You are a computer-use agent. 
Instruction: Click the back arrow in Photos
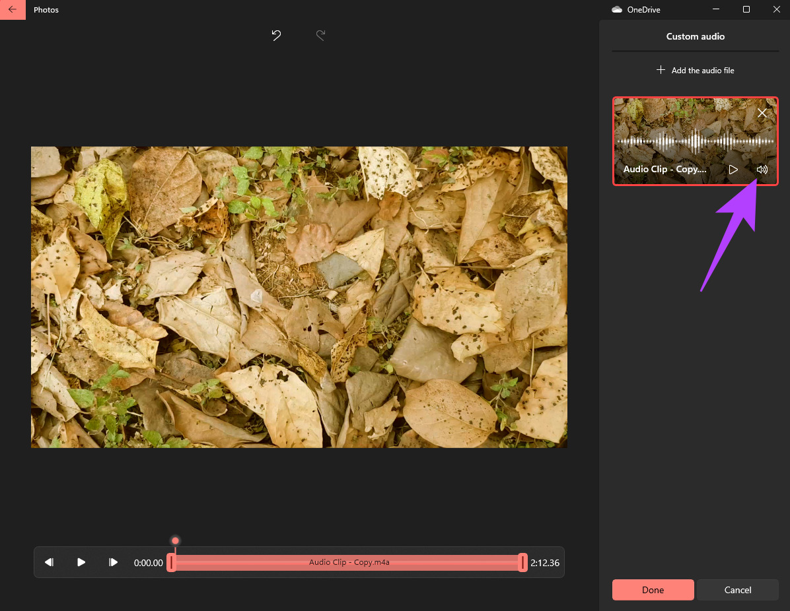click(x=13, y=10)
